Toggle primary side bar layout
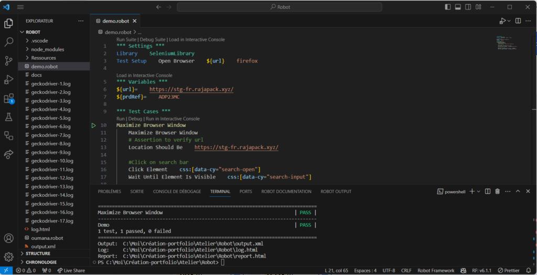The width and height of the screenshot is (537, 275). [448, 7]
